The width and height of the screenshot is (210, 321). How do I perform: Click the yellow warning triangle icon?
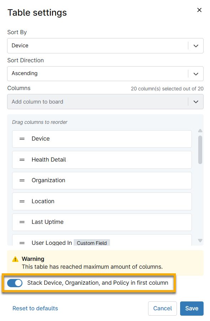coord(15,259)
